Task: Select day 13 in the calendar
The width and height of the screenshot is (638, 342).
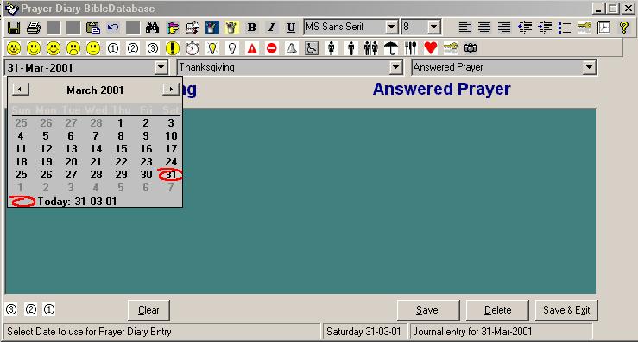Action: [x=71, y=149]
